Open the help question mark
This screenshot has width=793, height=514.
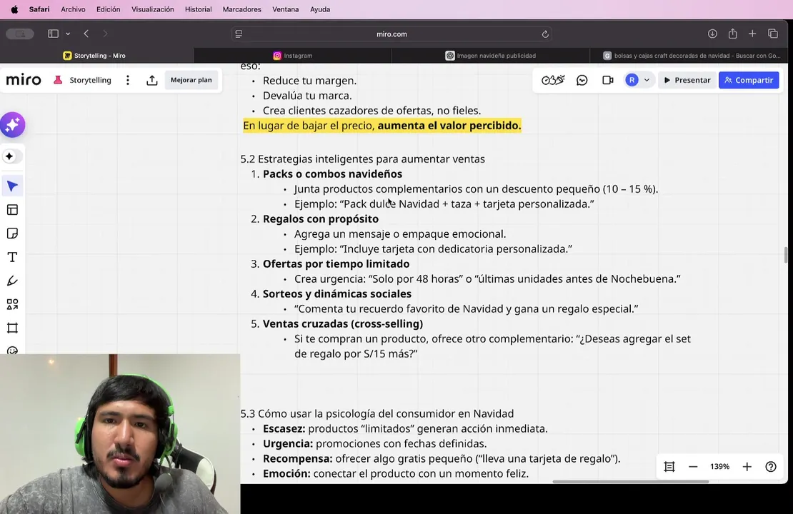[x=771, y=466]
